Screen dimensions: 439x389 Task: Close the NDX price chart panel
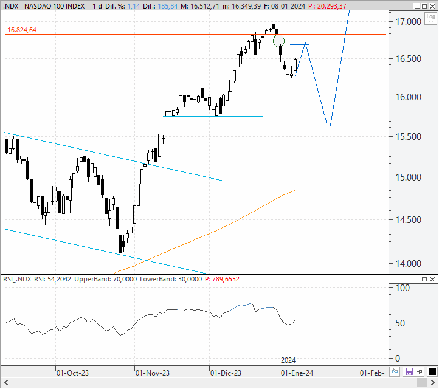[432, 7]
